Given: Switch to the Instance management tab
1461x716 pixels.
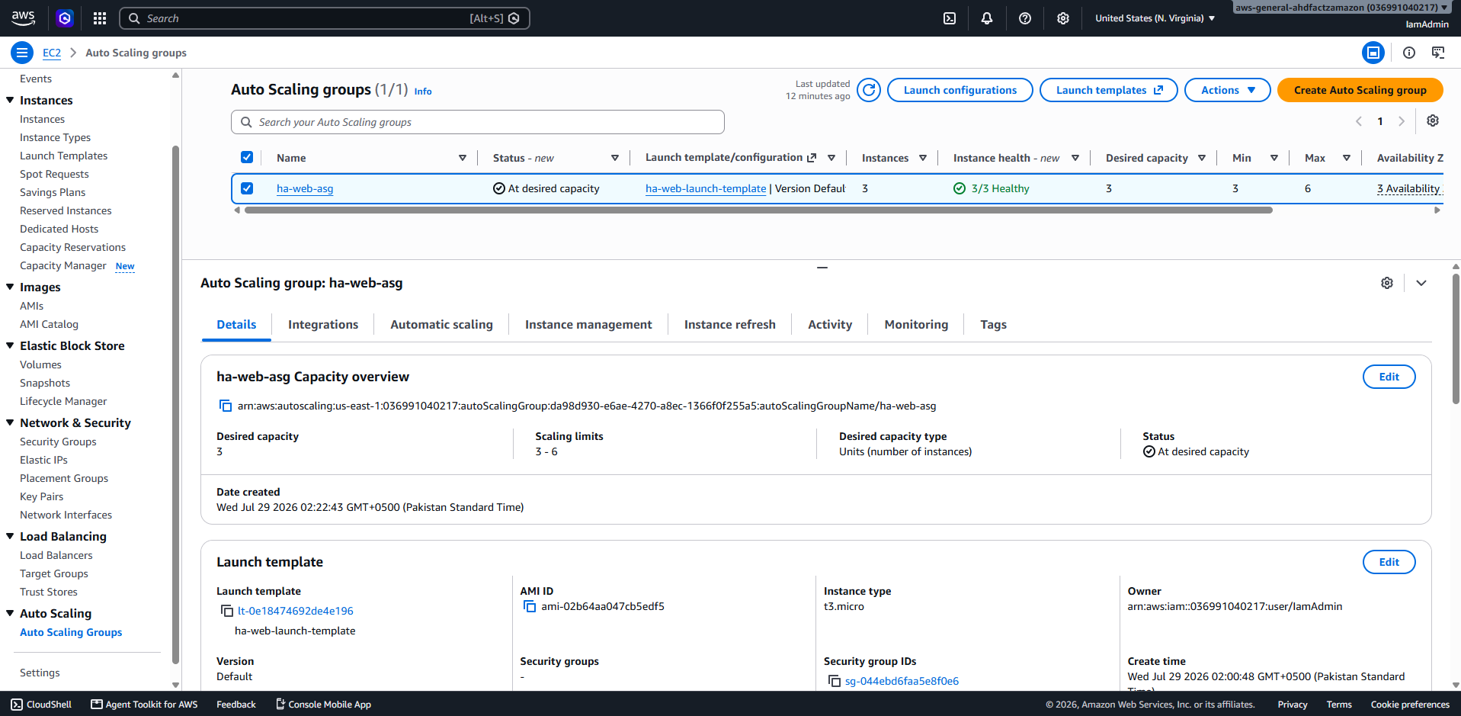Looking at the screenshot, I should coord(588,325).
